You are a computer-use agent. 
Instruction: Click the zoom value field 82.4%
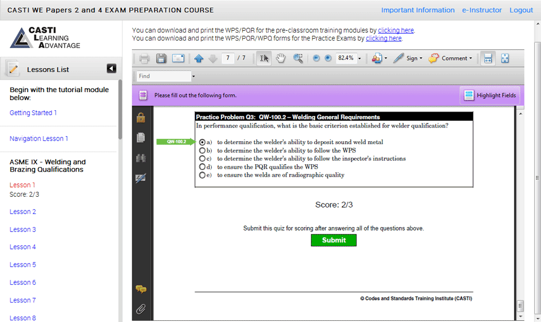point(346,58)
